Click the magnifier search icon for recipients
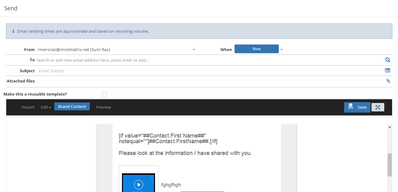This screenshot has width=398, height=192. pyautogui.click(x=388, y=60)
